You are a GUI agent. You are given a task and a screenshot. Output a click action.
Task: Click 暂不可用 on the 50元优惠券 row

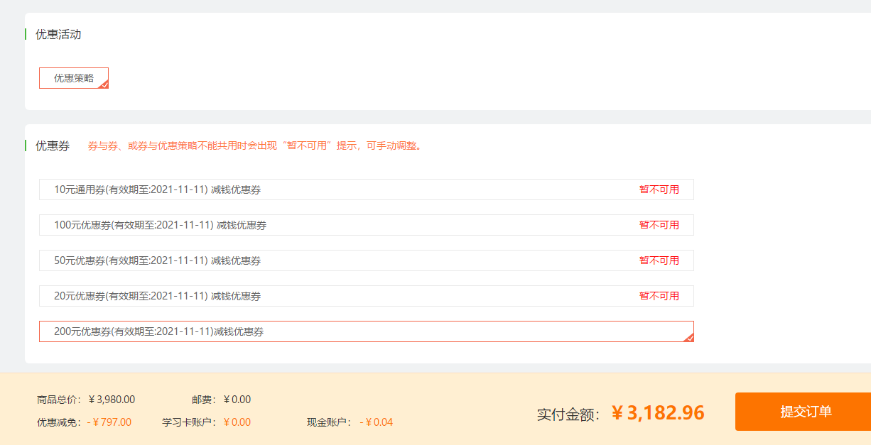(659, 260)
